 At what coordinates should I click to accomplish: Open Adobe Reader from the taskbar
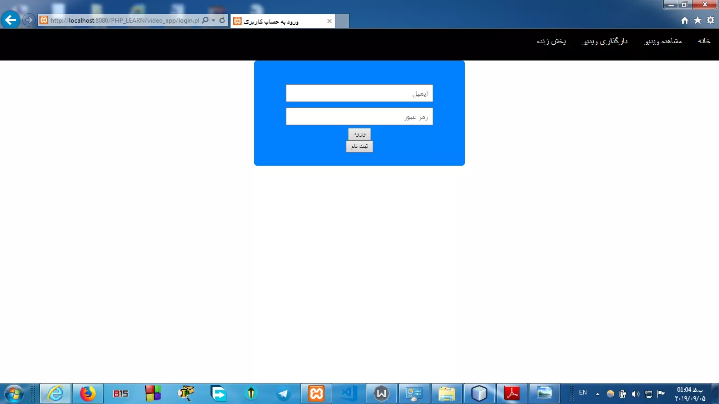[512, 393]
